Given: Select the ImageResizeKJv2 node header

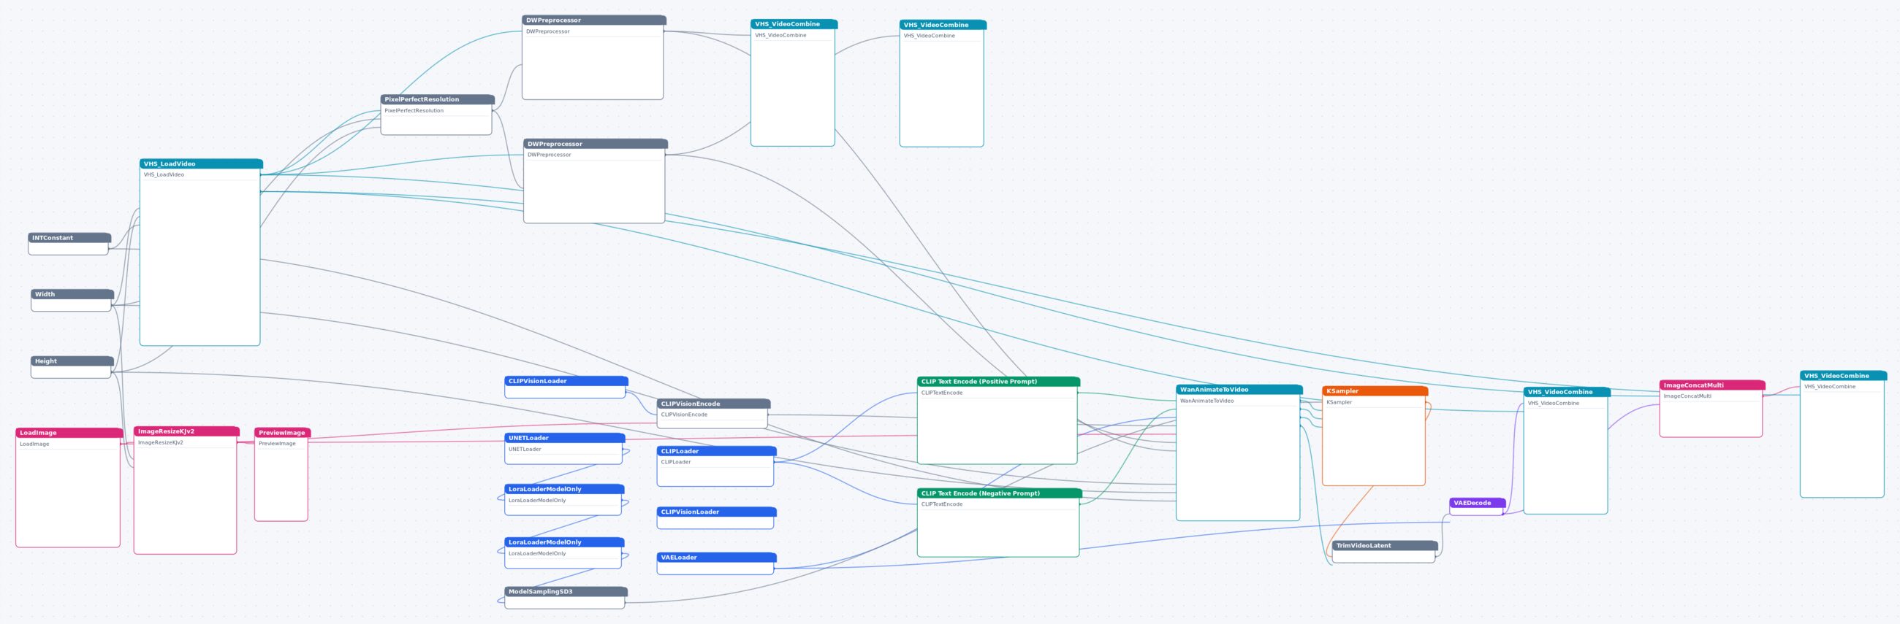Looking at the screenshot, I should [x=186, y=432].
